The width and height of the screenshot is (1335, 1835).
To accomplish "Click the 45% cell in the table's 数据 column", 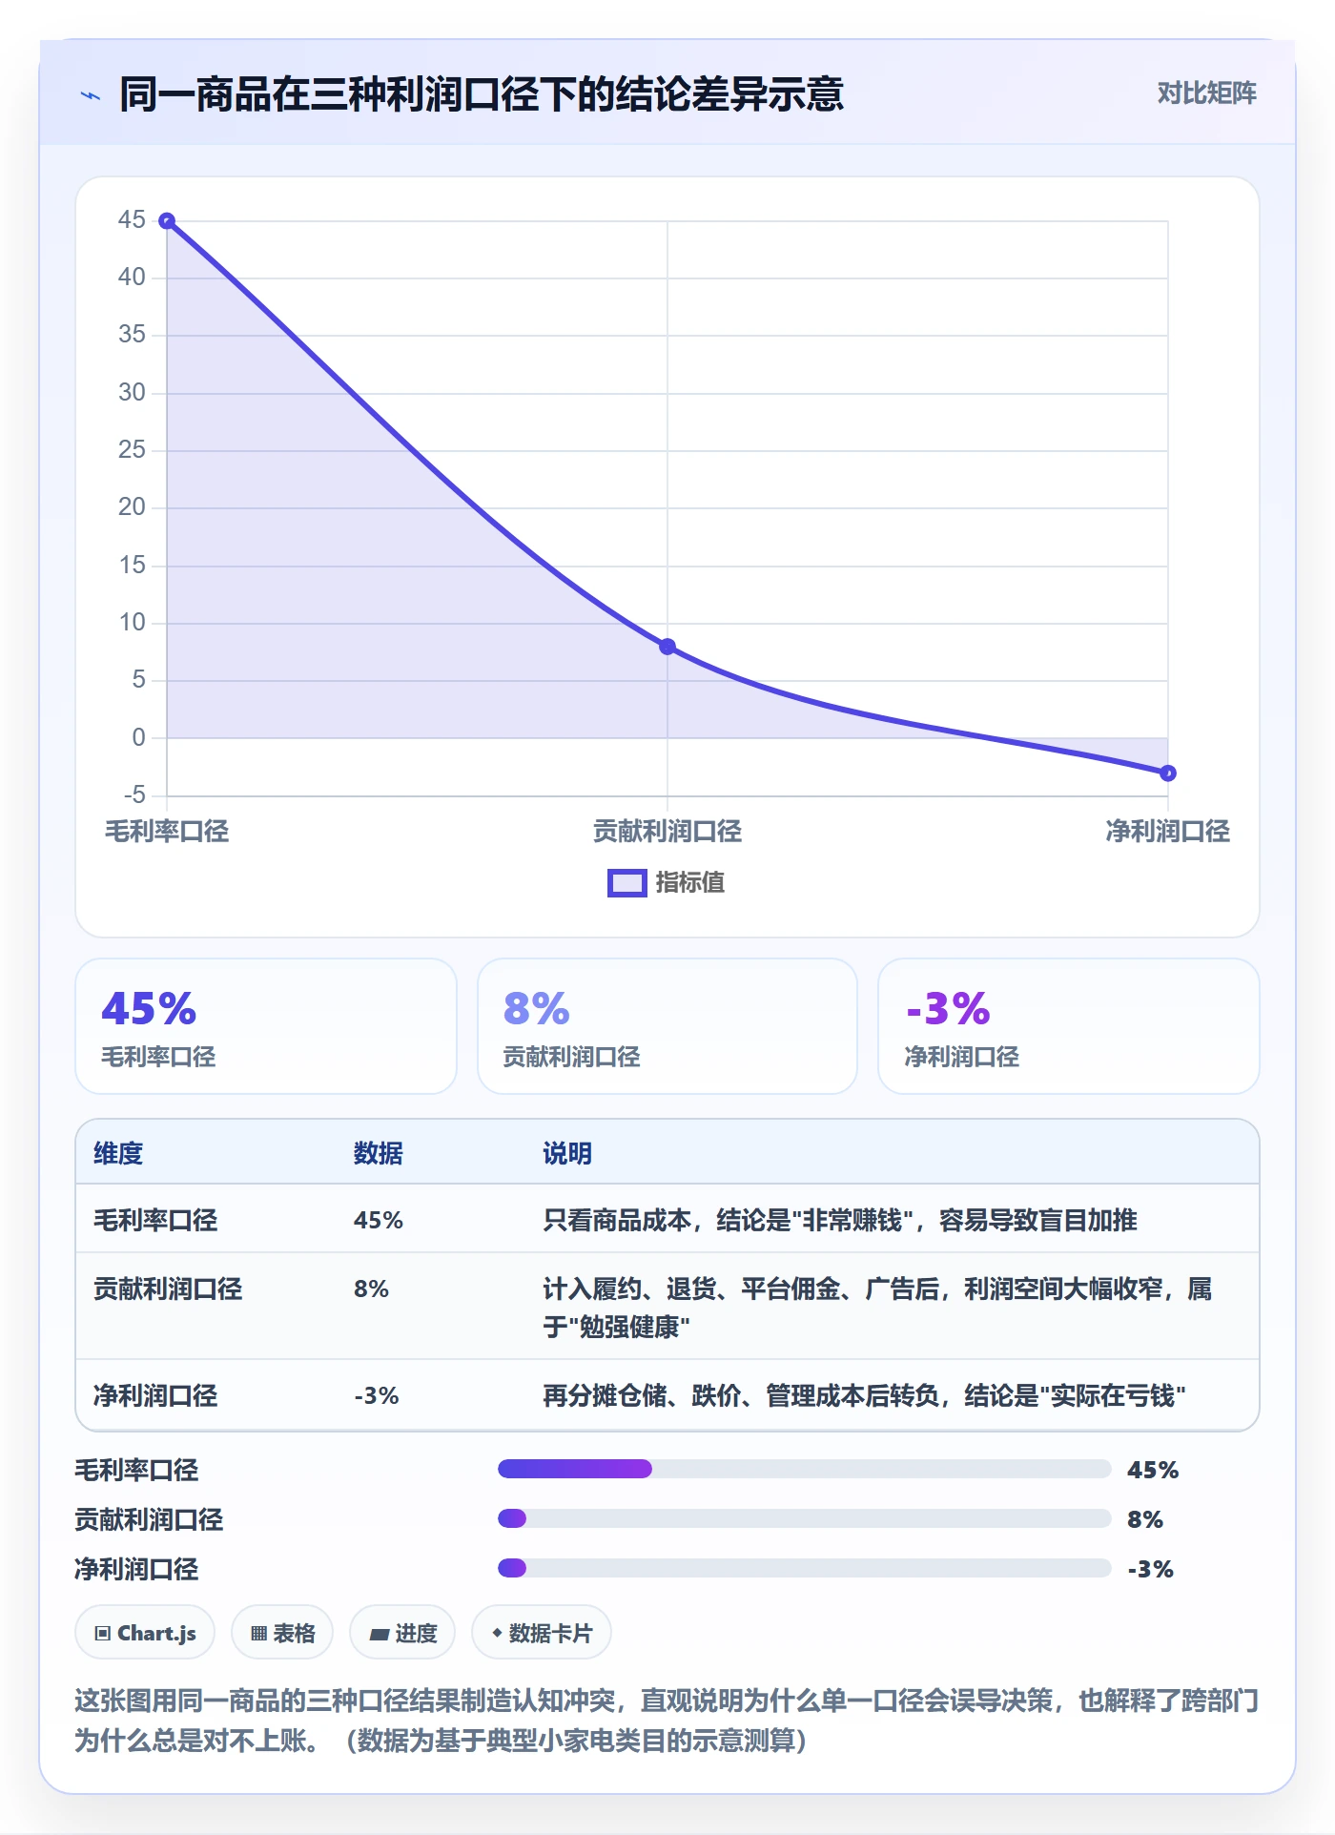I will click(x=379, y=1221).
